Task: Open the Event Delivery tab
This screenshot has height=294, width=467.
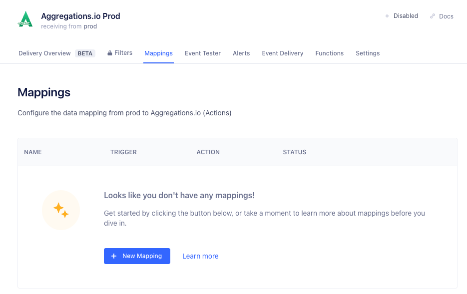Action: point(283,53)
